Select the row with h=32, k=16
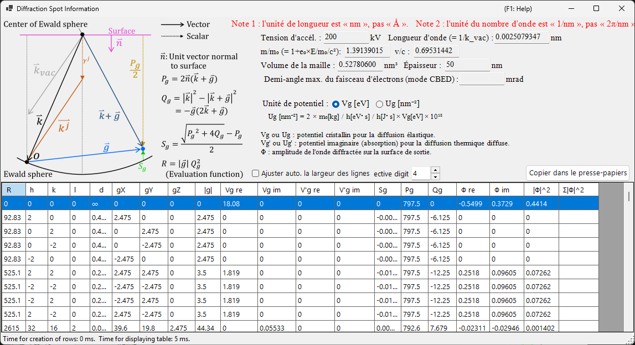Screen dimensions: 635x345 coord(300,328)
